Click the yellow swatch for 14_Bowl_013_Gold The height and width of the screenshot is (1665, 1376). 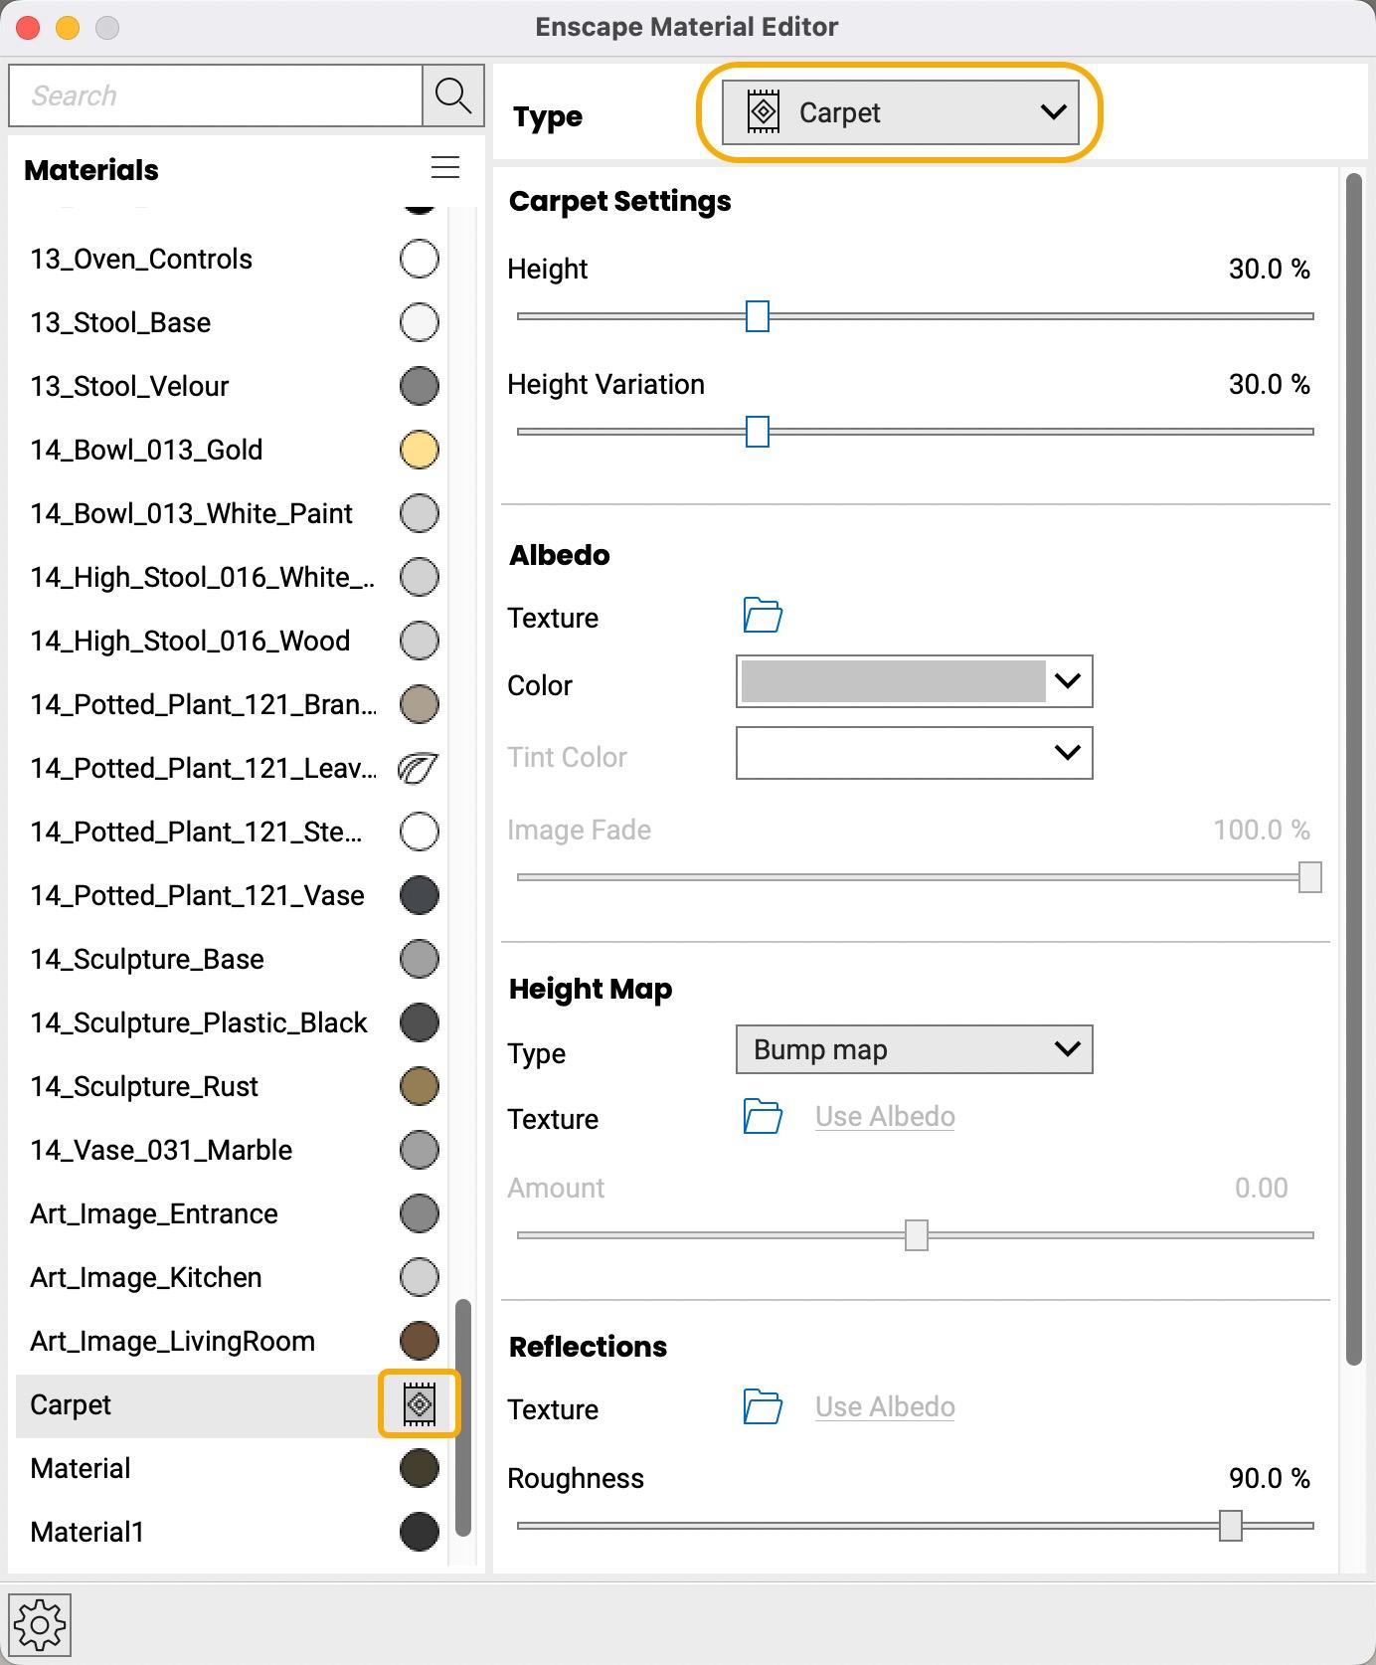(419, 450)
